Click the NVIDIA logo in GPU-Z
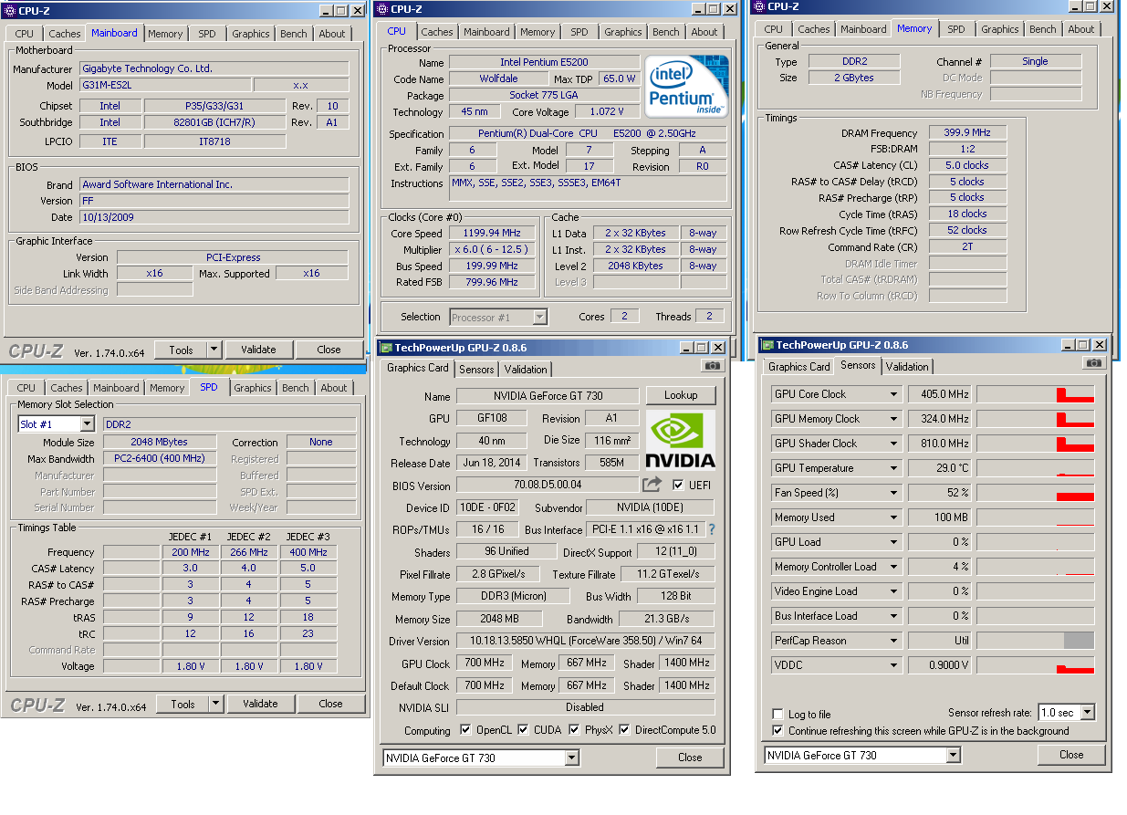Screen dimensions: 1127x815 [680, 439]
